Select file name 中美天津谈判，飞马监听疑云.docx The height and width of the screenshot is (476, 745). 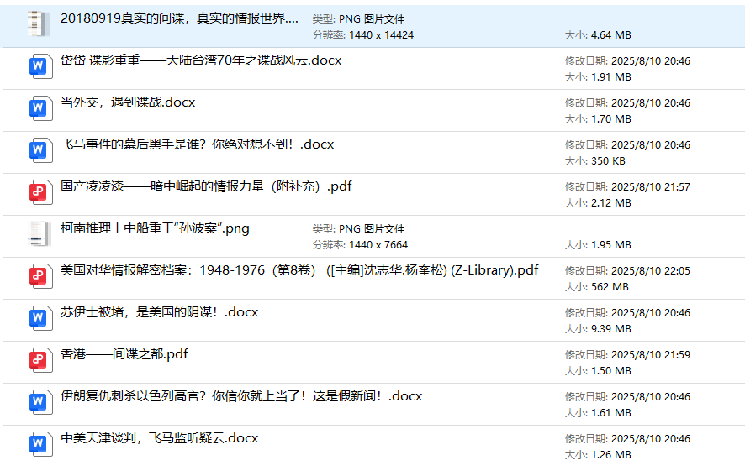coord(159,438)
